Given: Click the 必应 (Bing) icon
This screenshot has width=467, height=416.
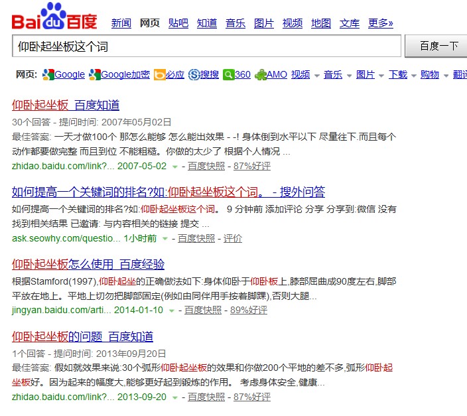Looking at the screenshot, I should click(160, 75).
